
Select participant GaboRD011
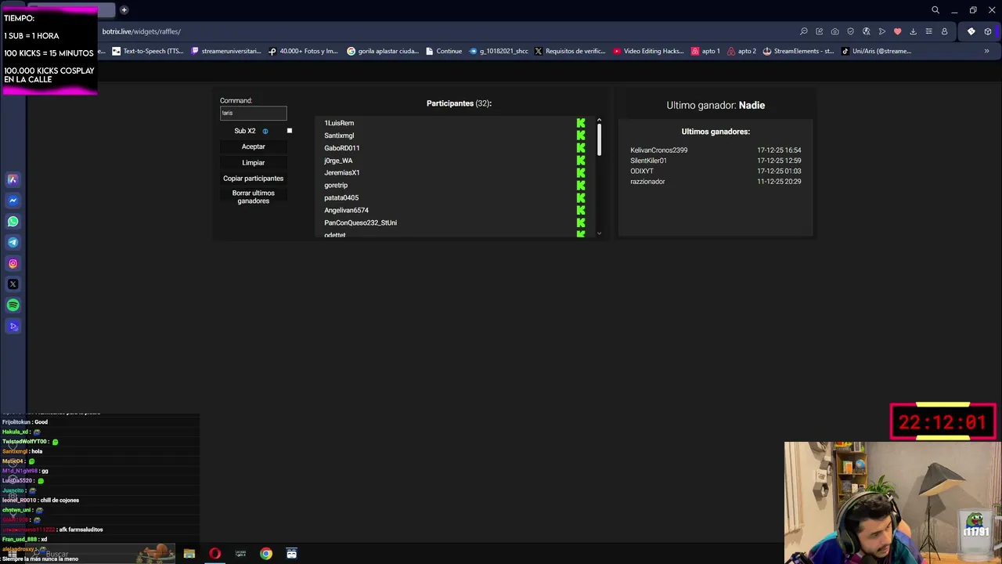point(342,148)
